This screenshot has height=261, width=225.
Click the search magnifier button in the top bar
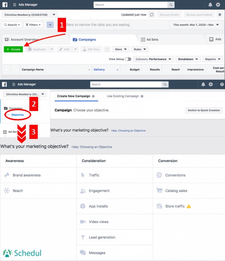[171, 5]
